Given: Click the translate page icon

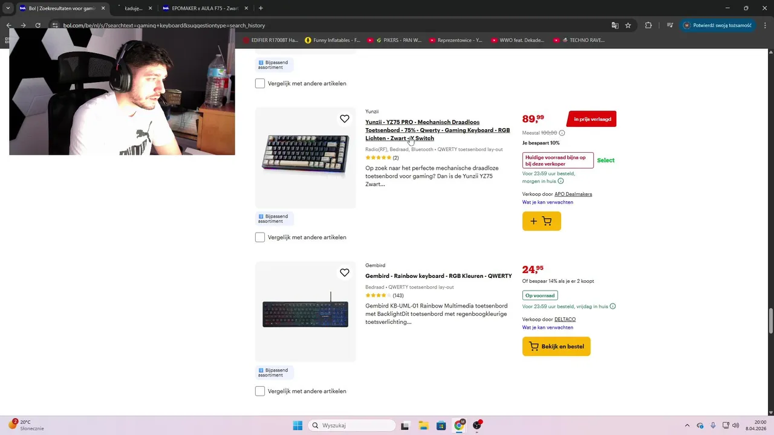Looking at the screenshot, I should (x=615, y=25).
